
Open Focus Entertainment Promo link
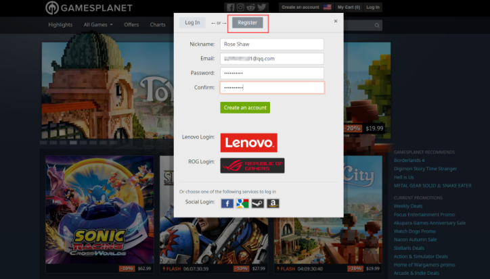click(x=424, y=214)
